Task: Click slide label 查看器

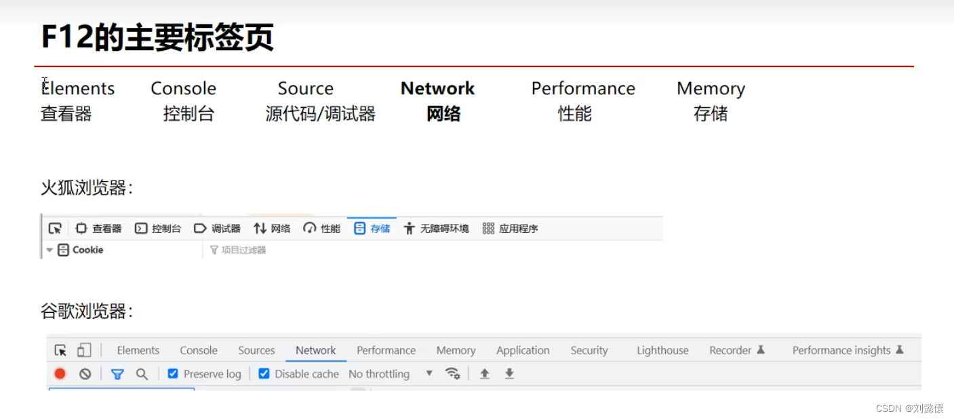Action: pyautogui.click(x=66, y=114)
